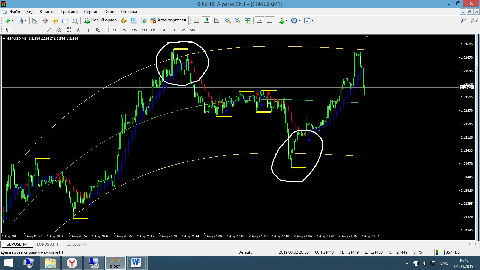This screenshot has height=270, width=480.
Task: Open the Data Window crosshair icon
Action: 45,20
